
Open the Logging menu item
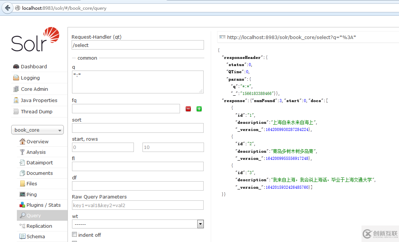30,78
